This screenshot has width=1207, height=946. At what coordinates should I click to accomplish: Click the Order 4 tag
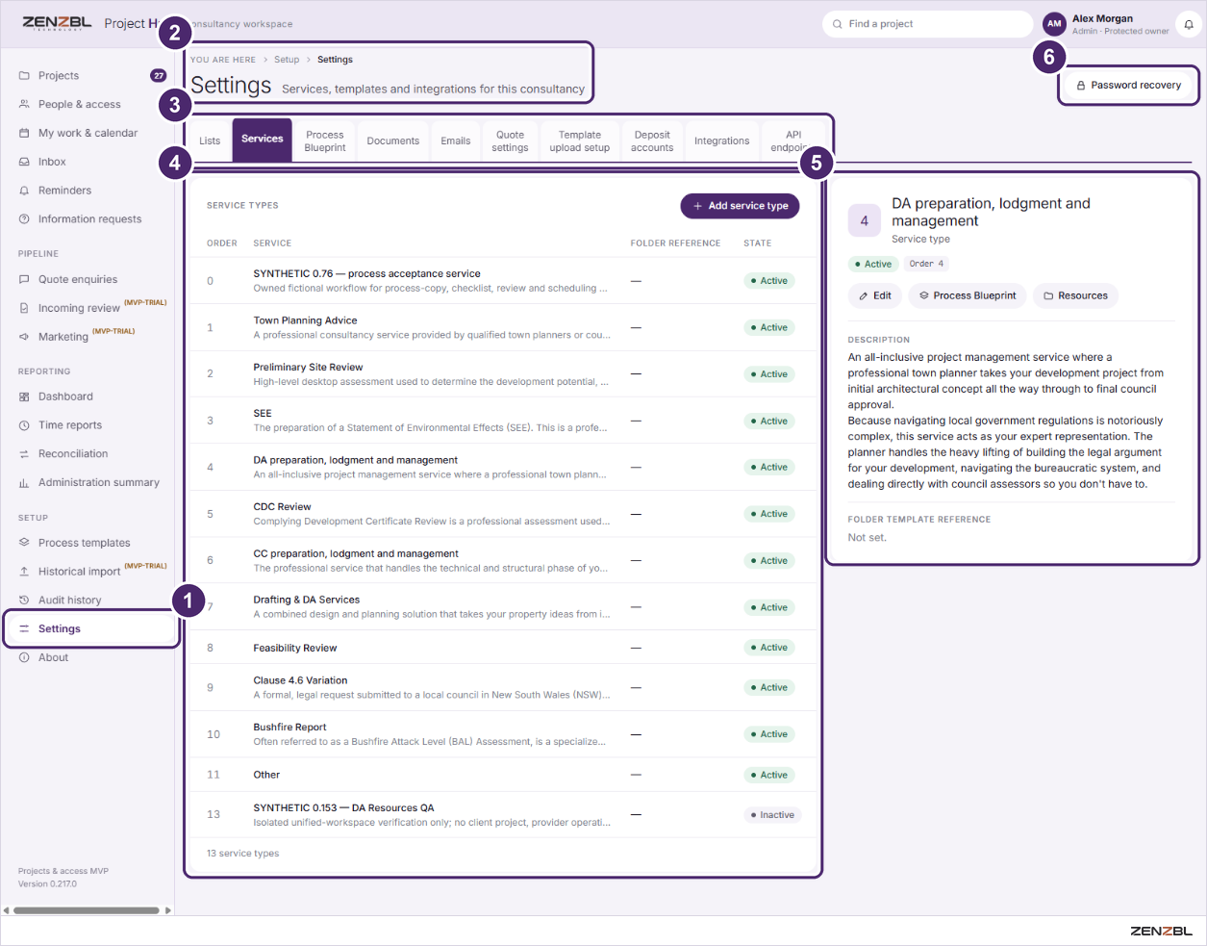point(927,264)
